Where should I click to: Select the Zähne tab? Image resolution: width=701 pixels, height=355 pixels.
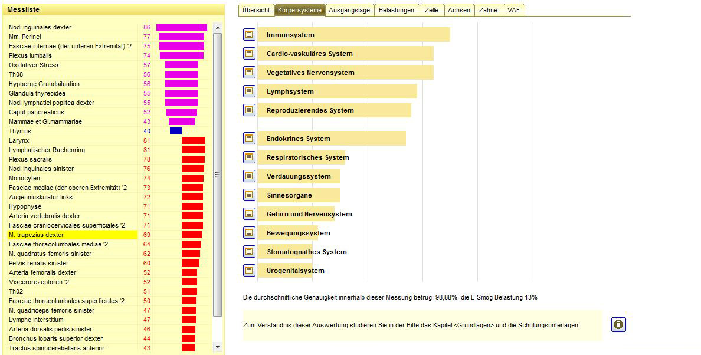point(488,10)
